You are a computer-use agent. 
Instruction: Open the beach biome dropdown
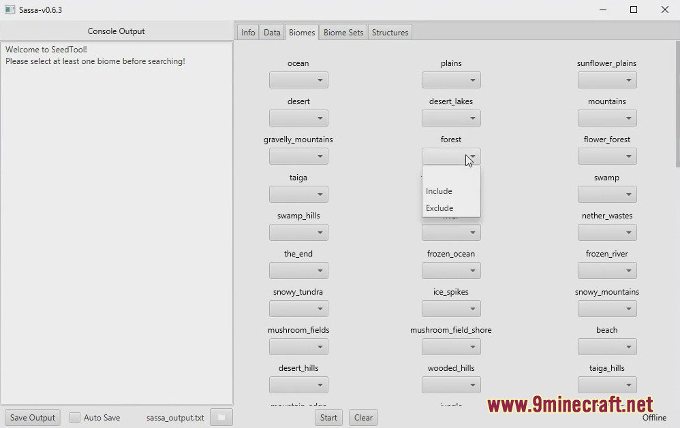[607, 347]
